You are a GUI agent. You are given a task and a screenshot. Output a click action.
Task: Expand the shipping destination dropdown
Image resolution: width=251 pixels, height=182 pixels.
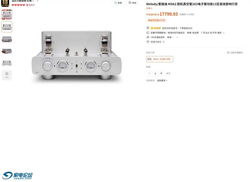pyautogui.click(x=224, y=33)
